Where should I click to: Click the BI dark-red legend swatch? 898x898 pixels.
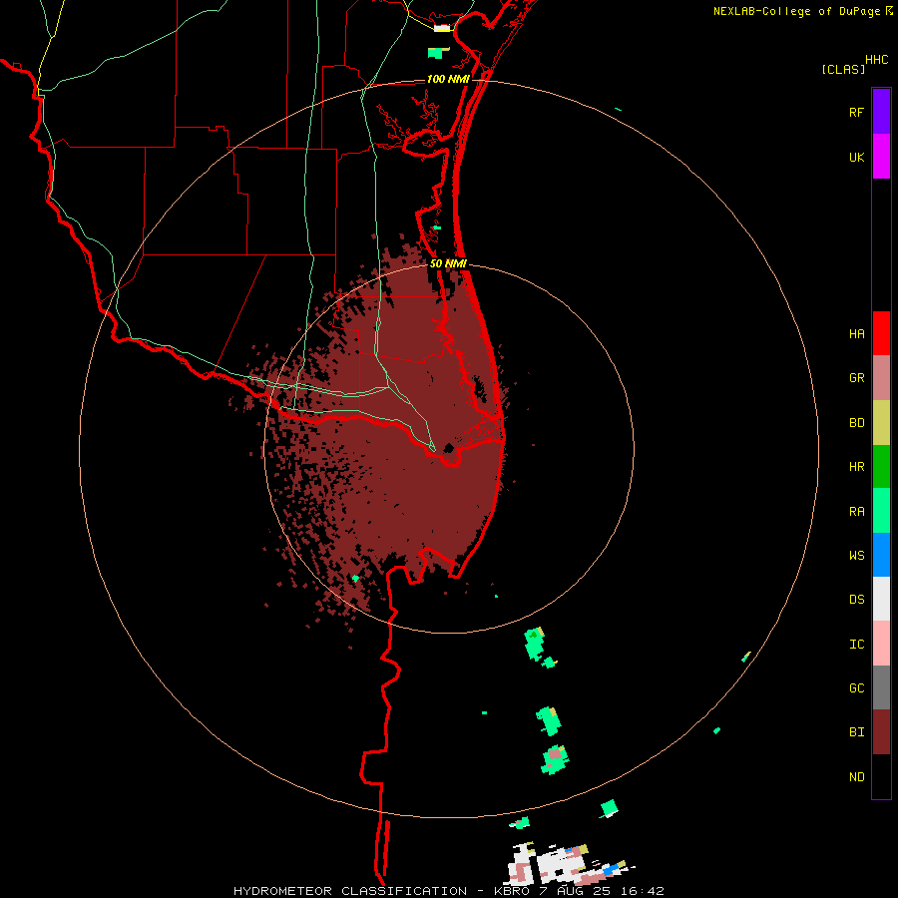pyautogui.click(x=881, y=732)
